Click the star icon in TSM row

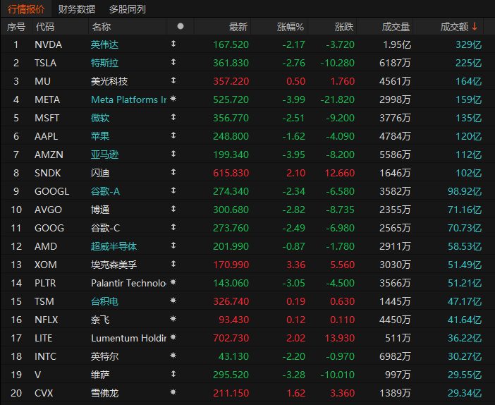tap(173, 301)
